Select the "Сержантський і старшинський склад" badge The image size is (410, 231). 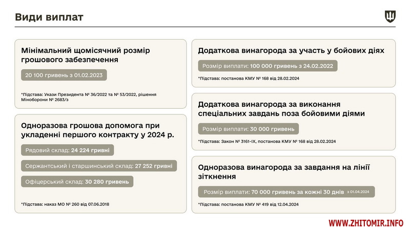pyautogui.click(x=99, y=166)
